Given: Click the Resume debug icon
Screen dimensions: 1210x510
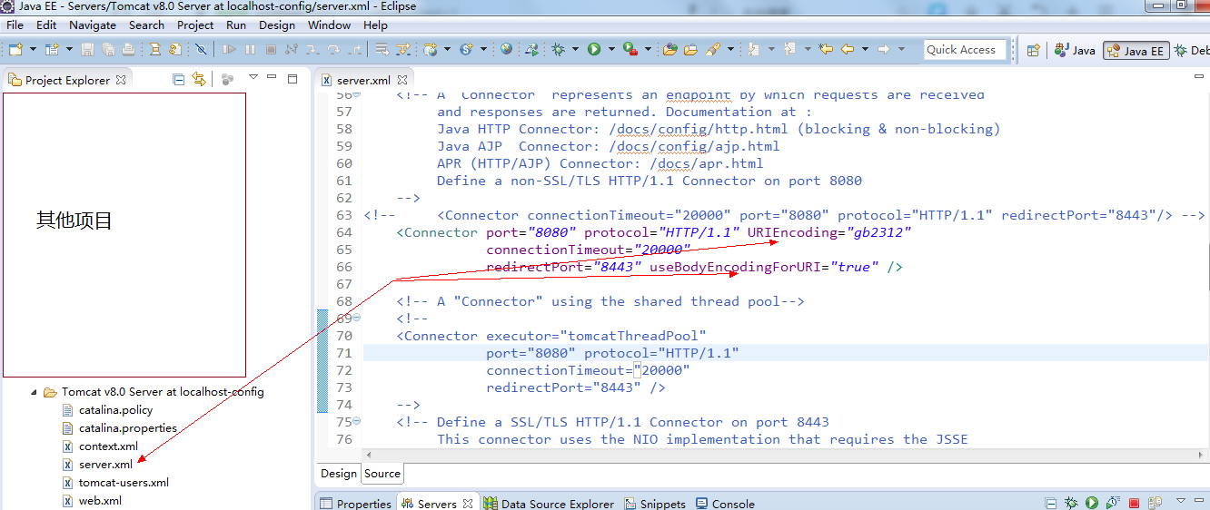Looking at the screenshot, I should click(x=229, y=49).
